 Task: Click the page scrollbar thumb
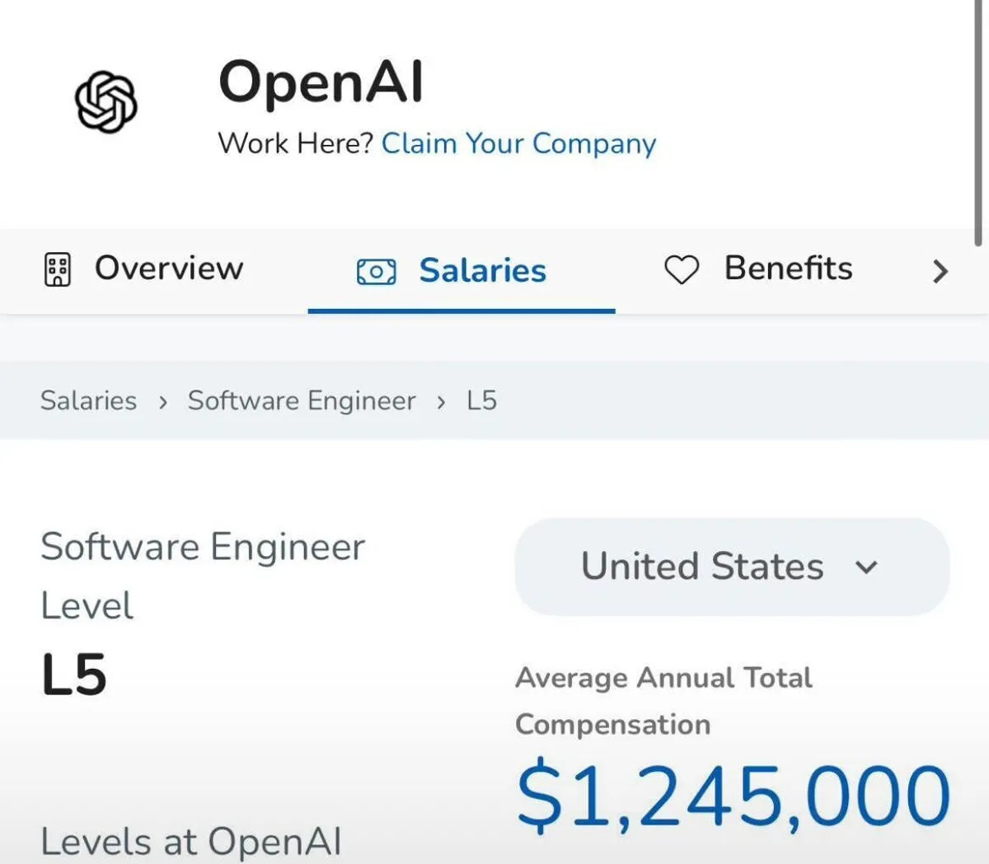point(979,124)
